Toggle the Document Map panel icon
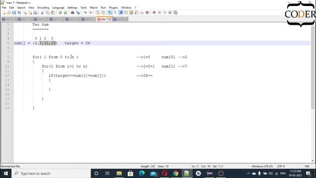 [131, 13]
